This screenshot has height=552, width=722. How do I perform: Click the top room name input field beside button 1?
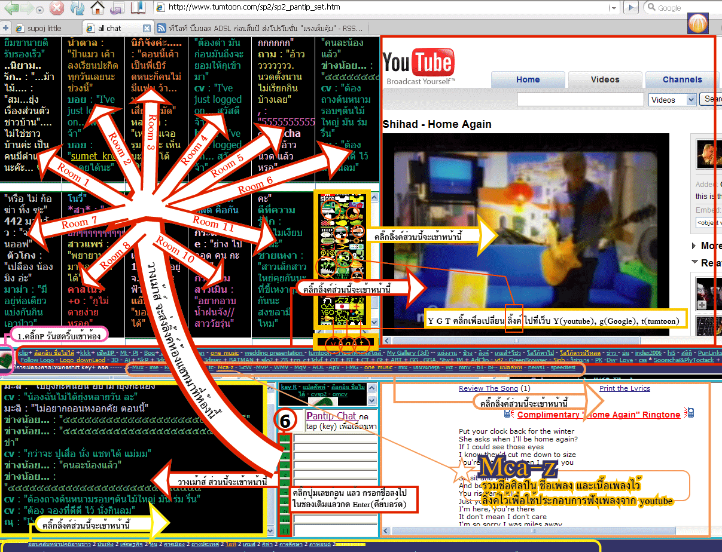click(335, 439)
